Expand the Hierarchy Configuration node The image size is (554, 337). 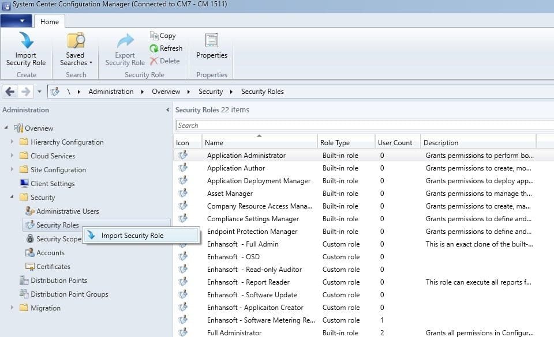(x=12, y=141)
